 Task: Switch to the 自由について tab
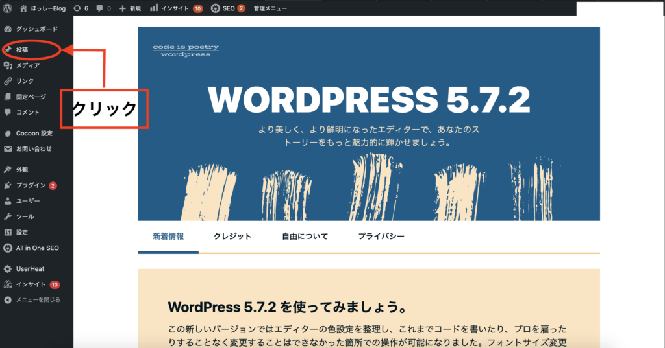305,237
